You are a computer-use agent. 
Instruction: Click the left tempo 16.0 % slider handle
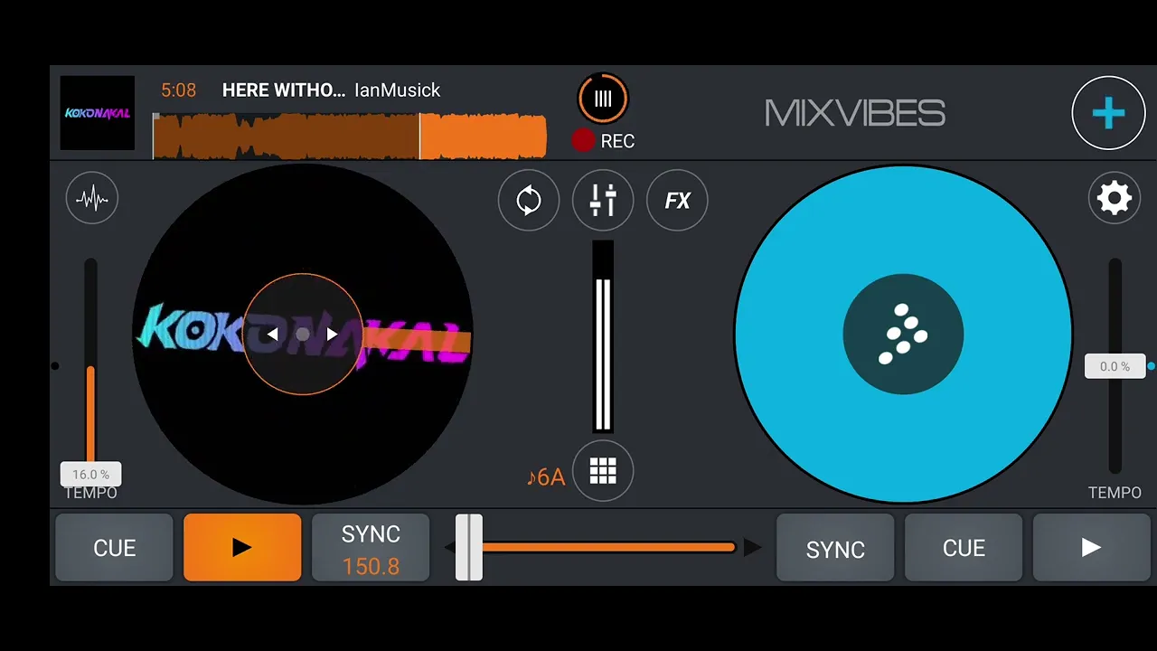90,474
